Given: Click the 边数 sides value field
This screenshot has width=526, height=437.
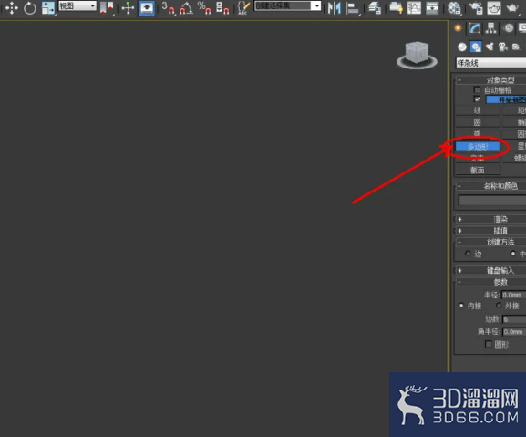Looking at the screenshot, I should [x=514, y=319].
